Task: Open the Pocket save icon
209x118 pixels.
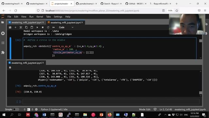Action: pyautogui.click(x=199, y=10)
